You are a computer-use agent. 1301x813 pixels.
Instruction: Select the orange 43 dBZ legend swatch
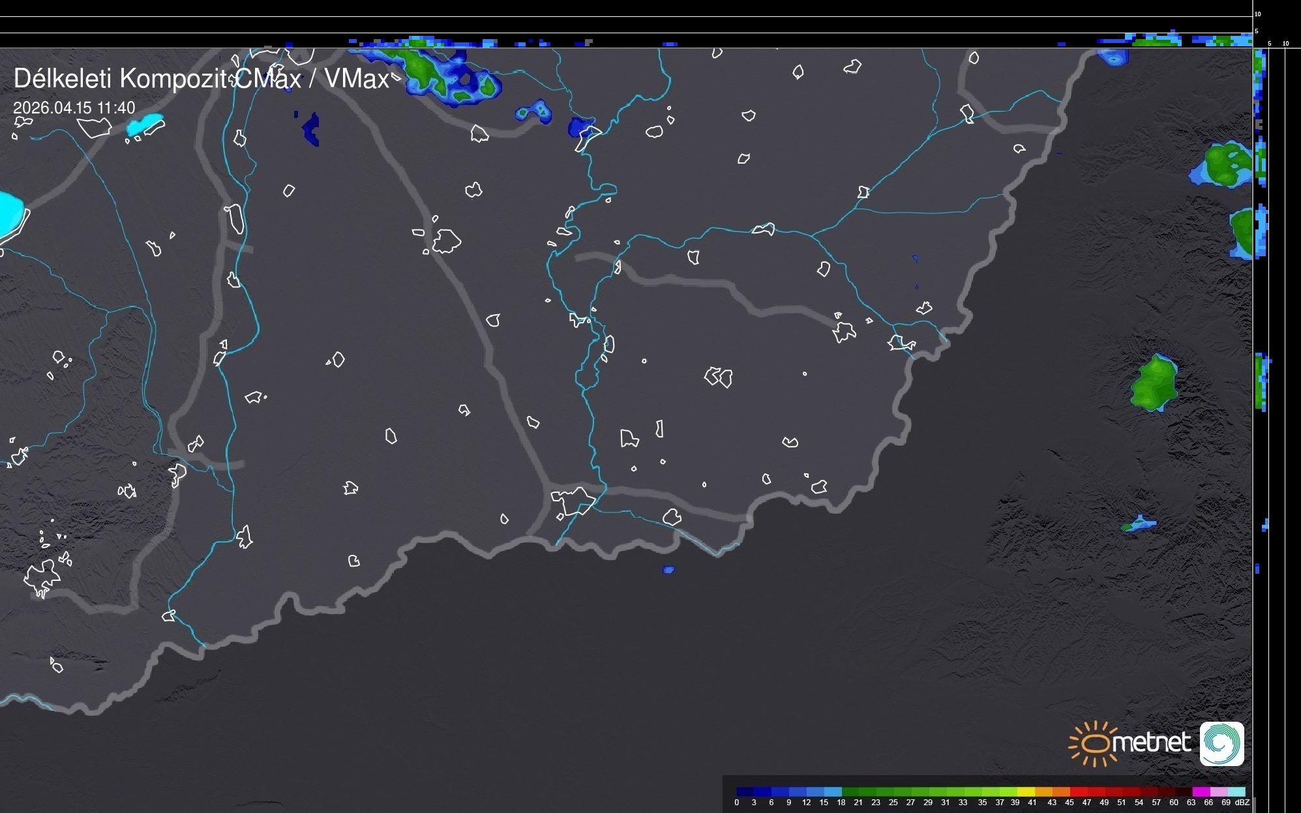coord(1061,792)
